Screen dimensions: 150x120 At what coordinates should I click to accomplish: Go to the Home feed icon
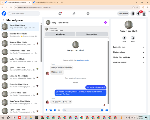point(60,13)
